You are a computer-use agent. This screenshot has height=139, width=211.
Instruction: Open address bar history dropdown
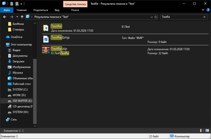coord(152,17)
